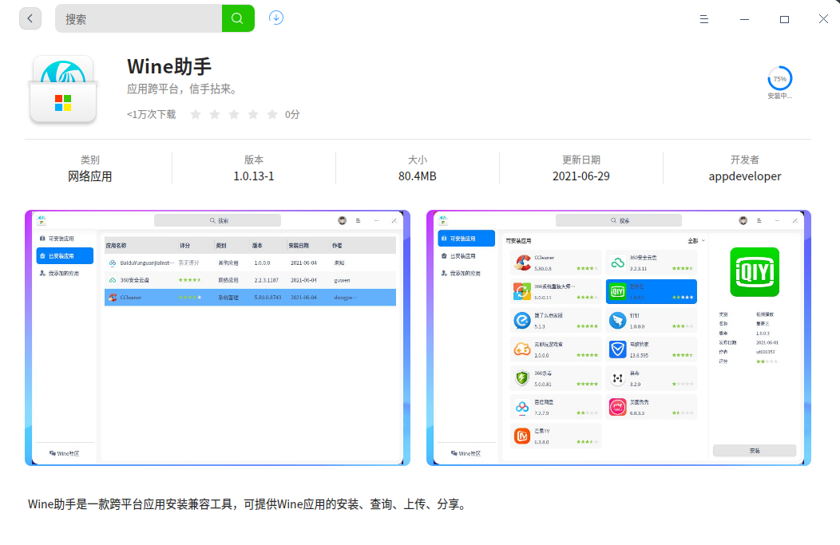Click the developer name appdeveloper
The image size is (840, 545).
(x=745, y=176)
